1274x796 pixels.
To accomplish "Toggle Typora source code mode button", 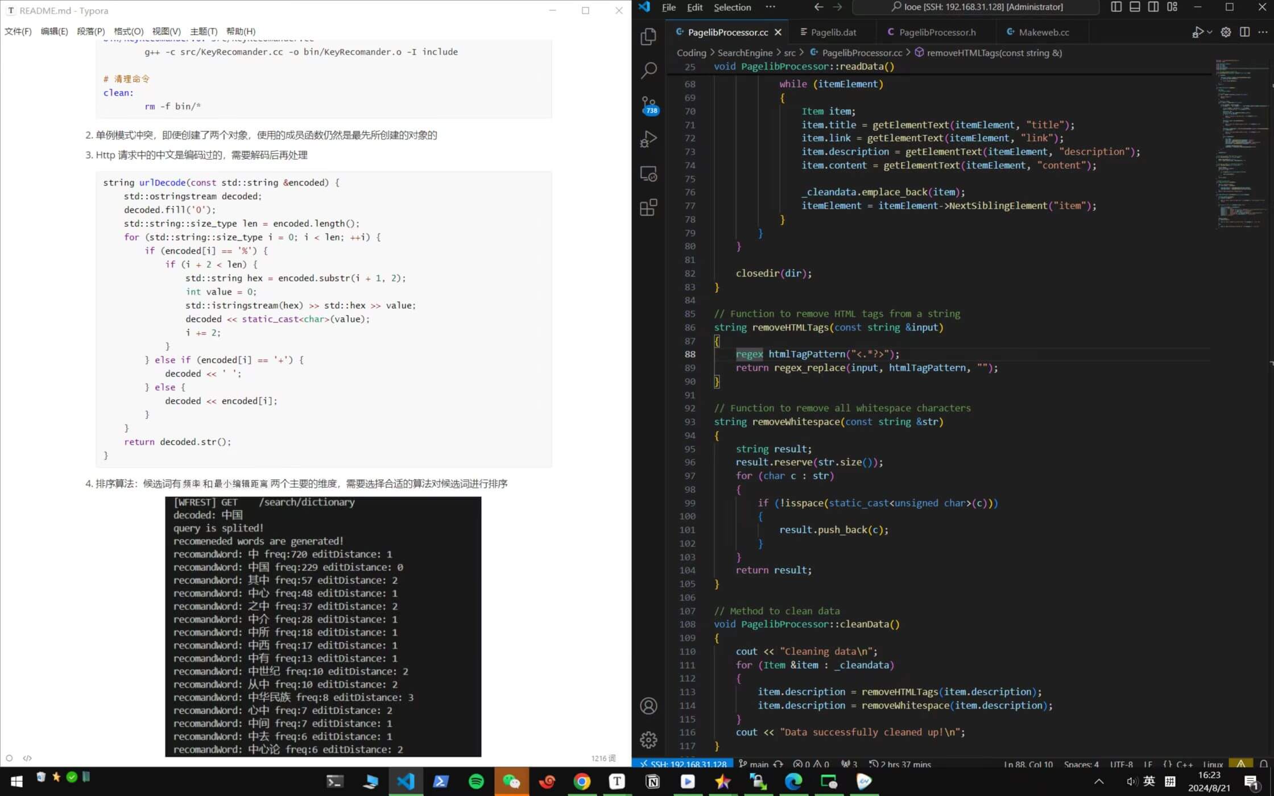I will 27,758.
